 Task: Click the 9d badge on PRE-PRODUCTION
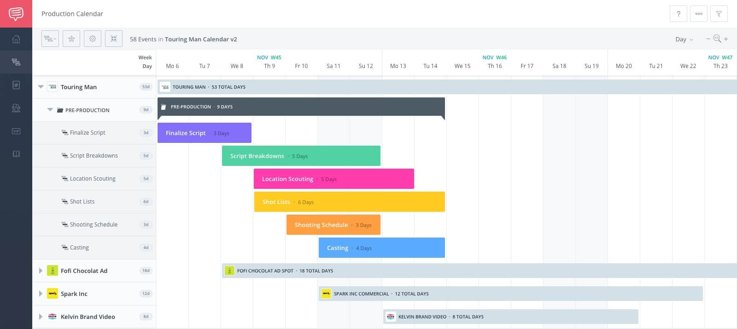click(x=146, y=110)
